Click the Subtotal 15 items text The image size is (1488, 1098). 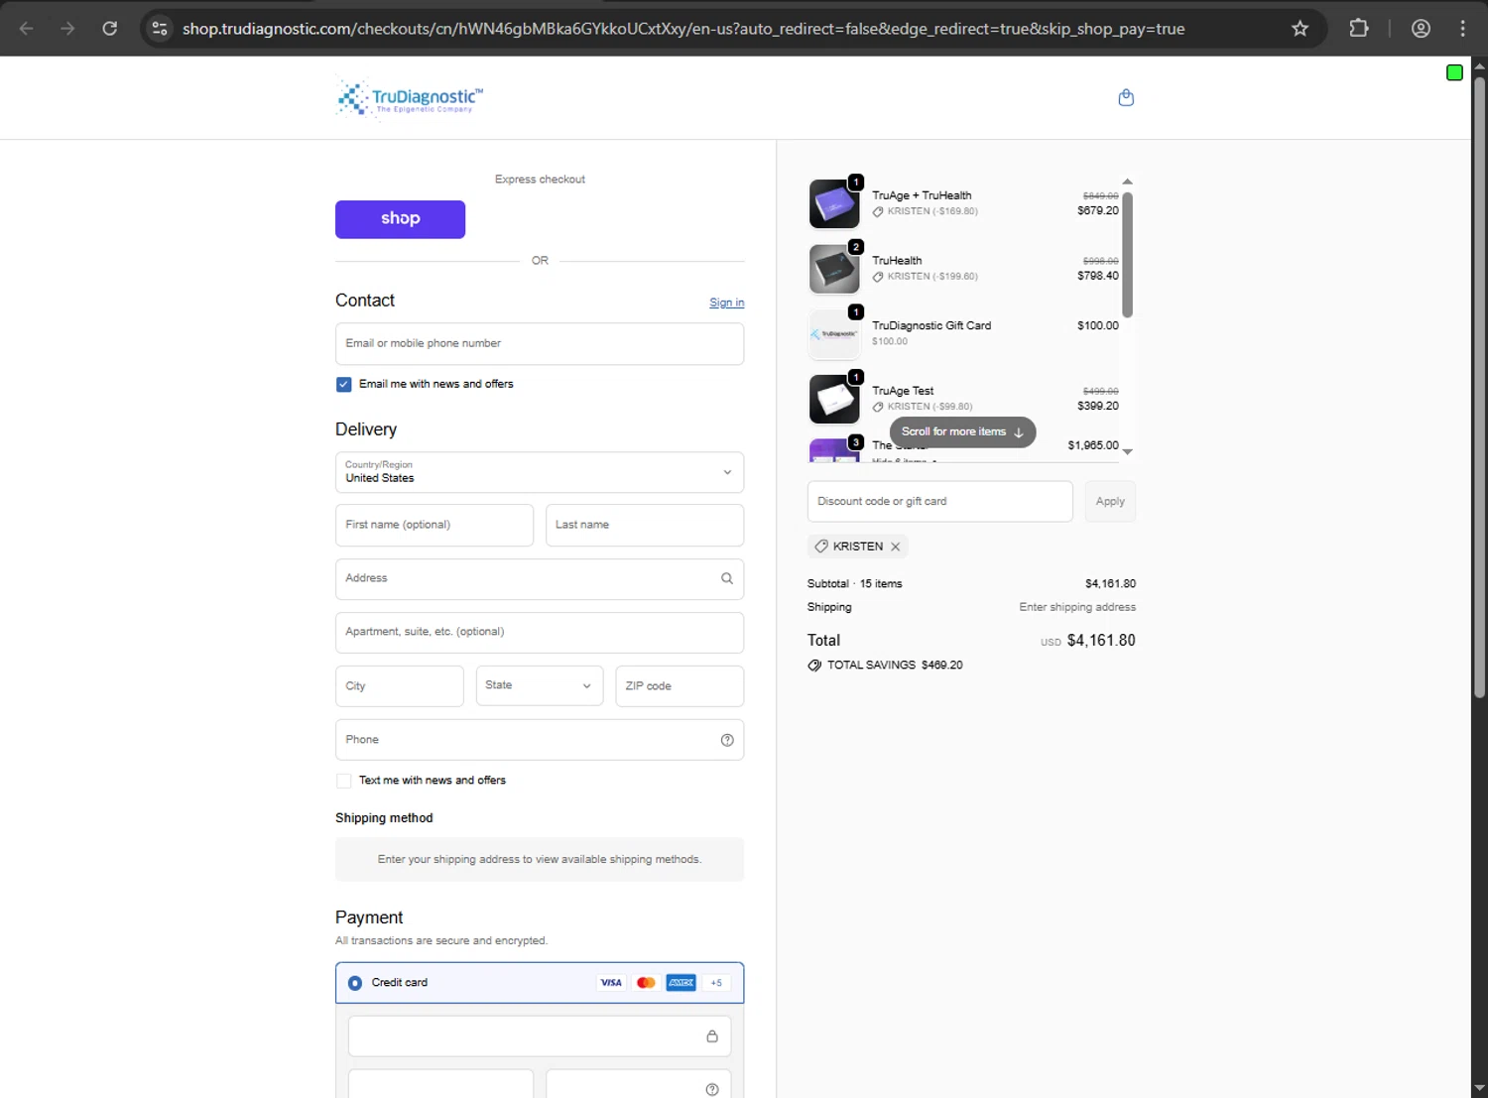click(x=855, y=584)
